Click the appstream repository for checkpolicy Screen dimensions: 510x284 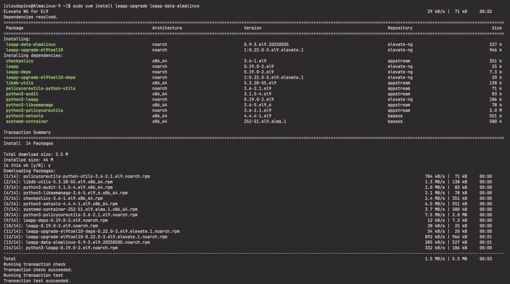(x=399, y=61)
